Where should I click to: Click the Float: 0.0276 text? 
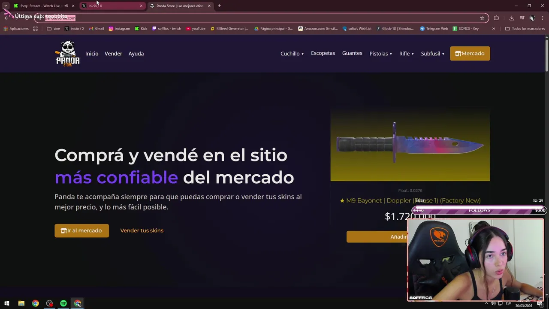pos(410,191)
